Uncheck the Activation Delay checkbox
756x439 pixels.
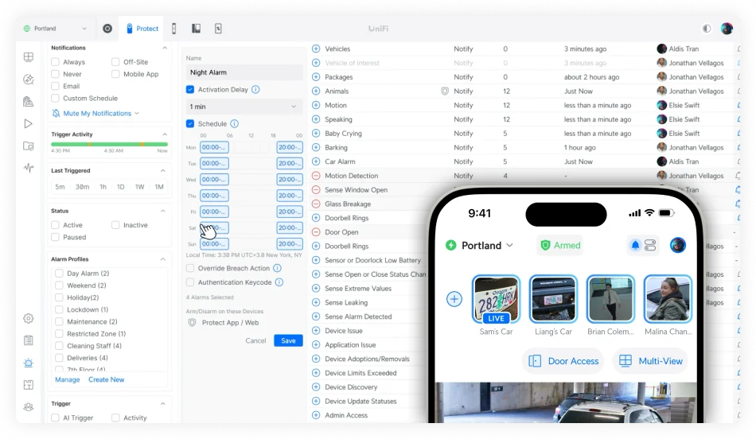pos(190,90)
